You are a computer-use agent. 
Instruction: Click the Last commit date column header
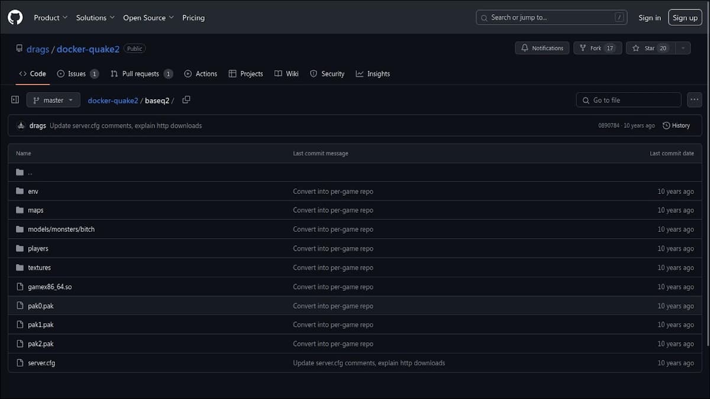tap(672, 154)
